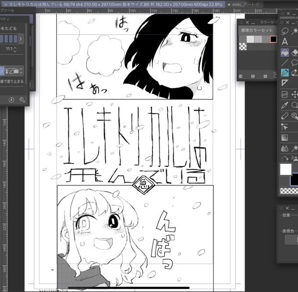
Task: Click the color set replace-color icon
Action: [275, 75]
